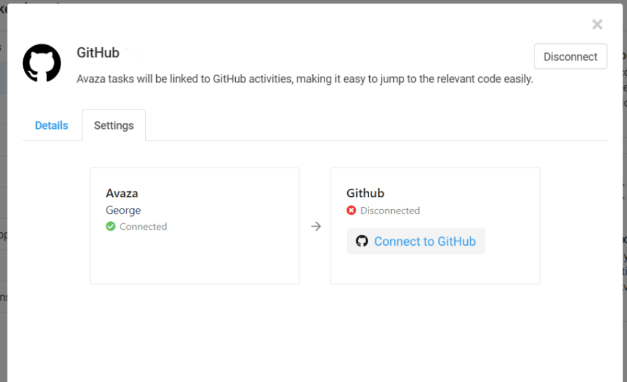Click the George account name

click(x=123, y=210)
